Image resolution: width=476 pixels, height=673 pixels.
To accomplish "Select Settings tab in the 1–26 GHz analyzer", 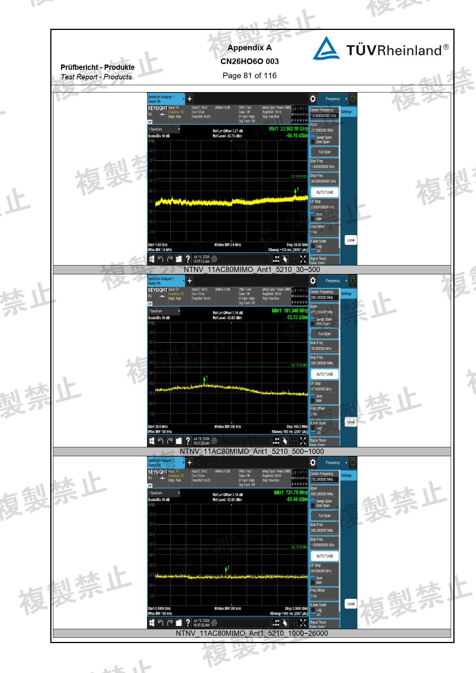I will (x=348, y=112).
